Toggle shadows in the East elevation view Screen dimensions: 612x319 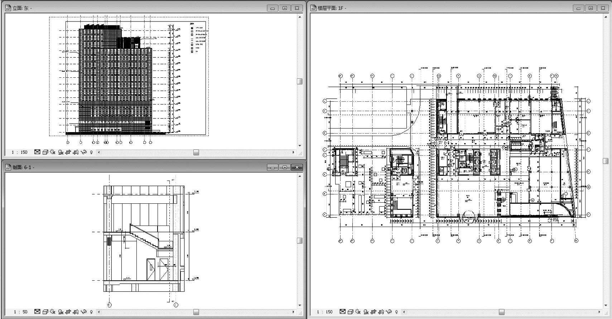pos(61,152)
